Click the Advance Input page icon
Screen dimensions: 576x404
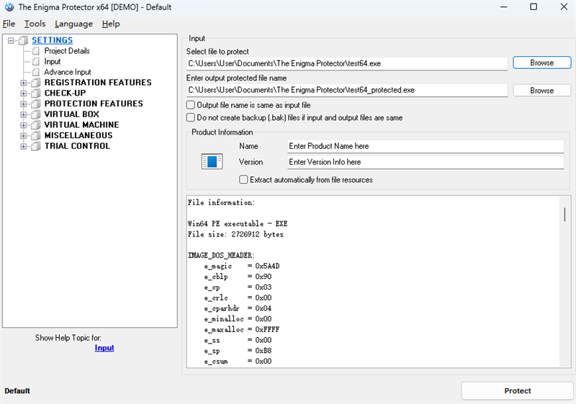pyautogui.click(x=35, y=72)
